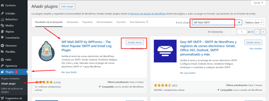Screen dimensions: 269x101
Task: Open Syed Balkhi author link under Easy WP SMTP
Action: (190, 73)
